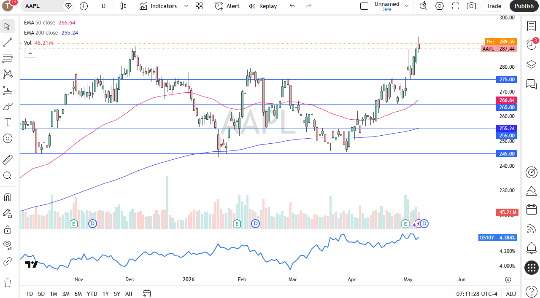540x298 pixels.
Task: Open time axis settings gear
Action: (x=508, y=280)
